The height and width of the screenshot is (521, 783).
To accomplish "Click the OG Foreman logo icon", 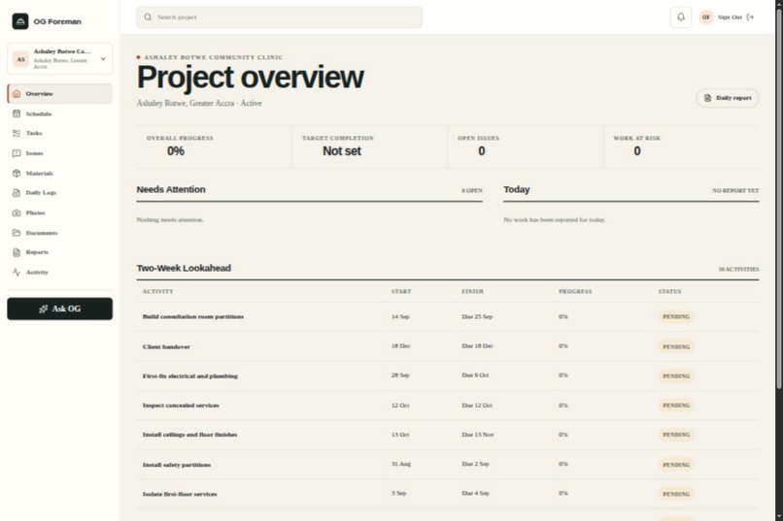I will tap(20, 21).
